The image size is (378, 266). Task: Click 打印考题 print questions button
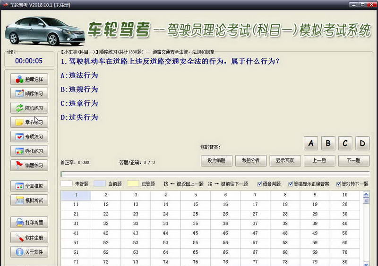coord(29,223)
